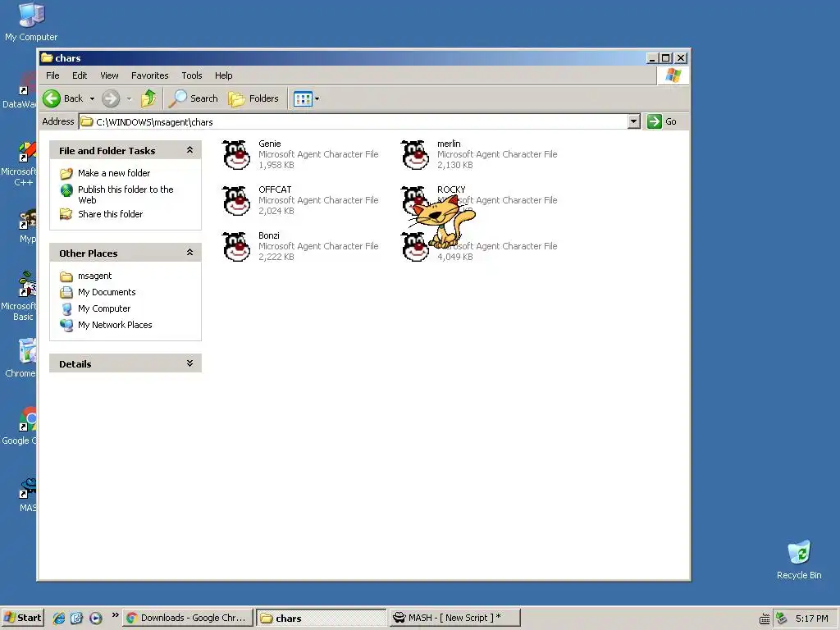
Task: Click the Windows flag logo in menu bar
Action: pos(673,75)
